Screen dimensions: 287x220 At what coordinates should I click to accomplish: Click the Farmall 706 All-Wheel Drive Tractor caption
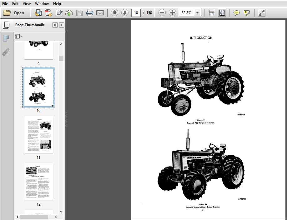[203, 207]
